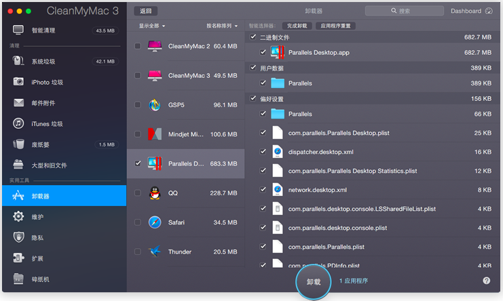Click the 搜索 search field

click(x=404, y=11)
